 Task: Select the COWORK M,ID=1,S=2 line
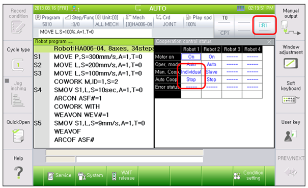(x=94, y=82)
